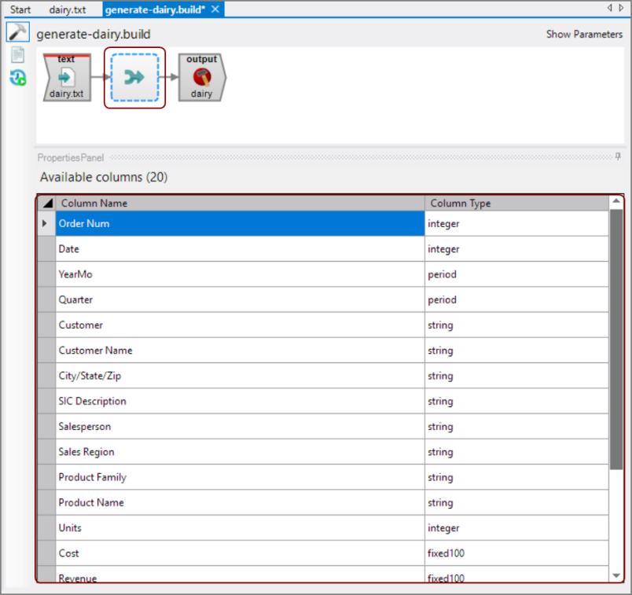This screenshot has height=595, width=632.
Task: Click the hammer build icon in sidebar
Action: click(17, 32)
